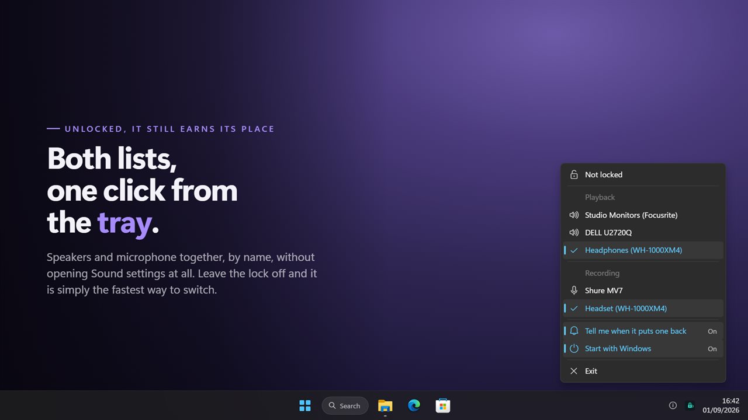Click the green padlock tray icon
748x420 pixels.
click(690, 405)
